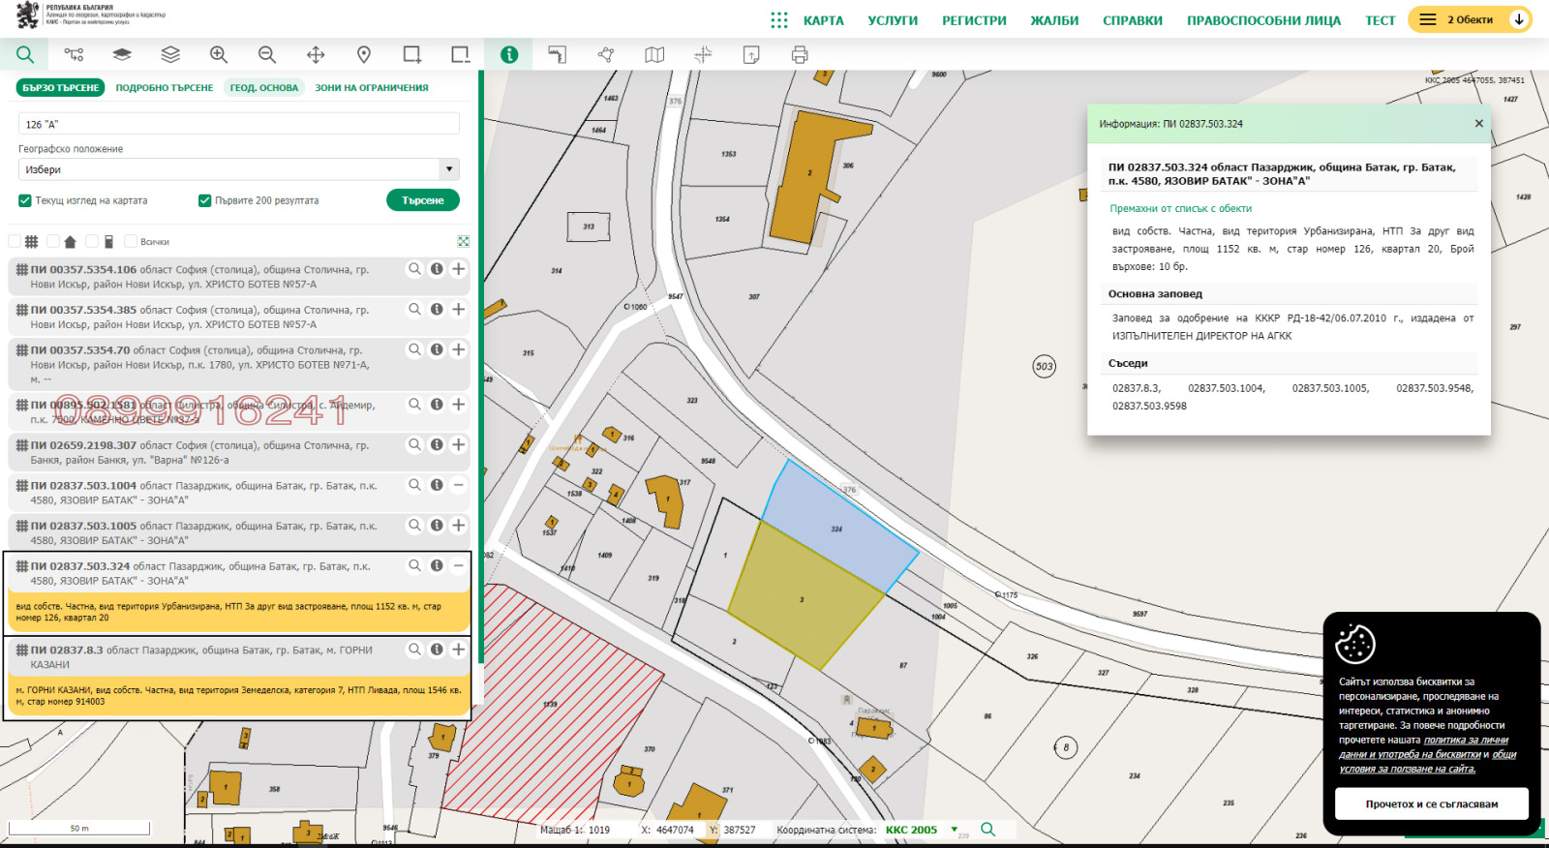The width and height of the screenshot is (1549, 848).
Task: Uncheck 'Текущ изглед на картата' checkbox
Action: pyautogui.click(x=25, y=200)
